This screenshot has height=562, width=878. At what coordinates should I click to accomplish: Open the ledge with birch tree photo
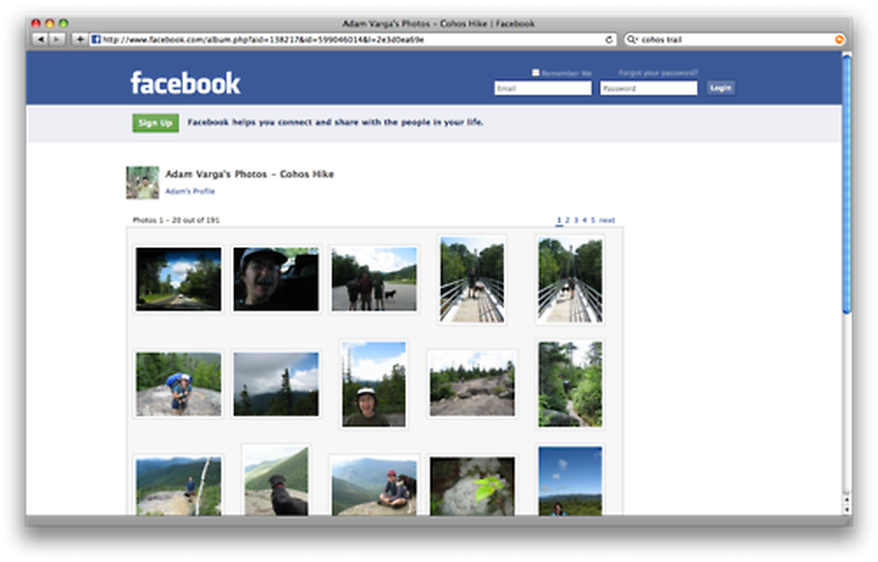178,486
